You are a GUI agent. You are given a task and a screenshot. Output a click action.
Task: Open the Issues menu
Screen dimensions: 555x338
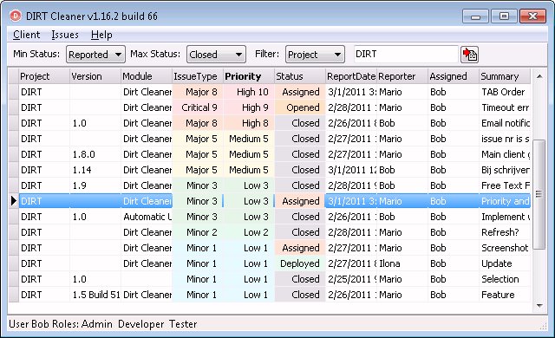[x=65, y=35]
